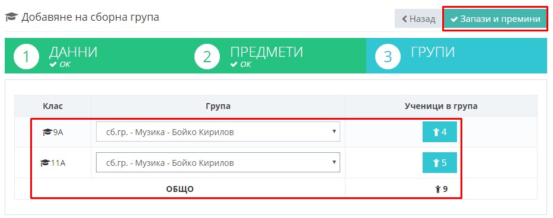The width and height of the screenshot is (553, 218).
Task: Click the step 2 circle for ПРЕДМЕТИ
Action: click(207, 56)
